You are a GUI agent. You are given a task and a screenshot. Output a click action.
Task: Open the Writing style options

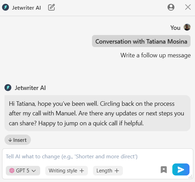(x=67, y=171)
